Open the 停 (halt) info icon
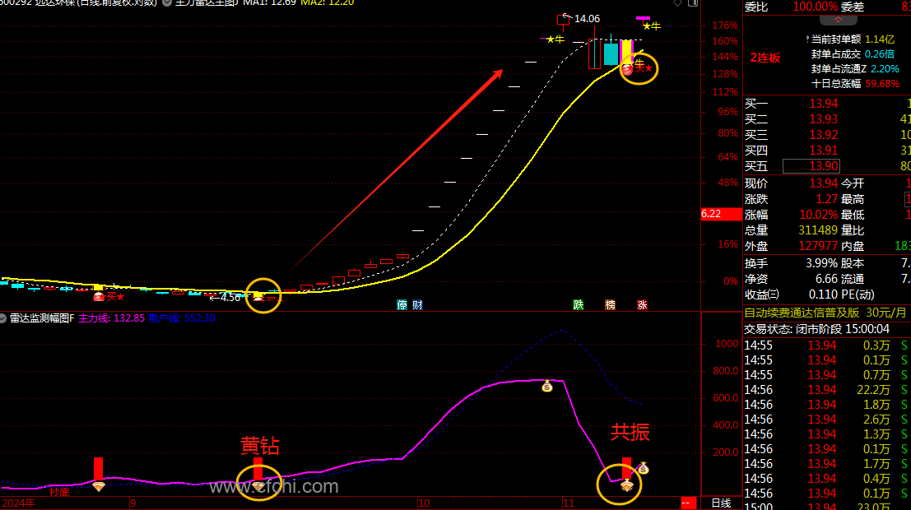 [x=402, y=305]
